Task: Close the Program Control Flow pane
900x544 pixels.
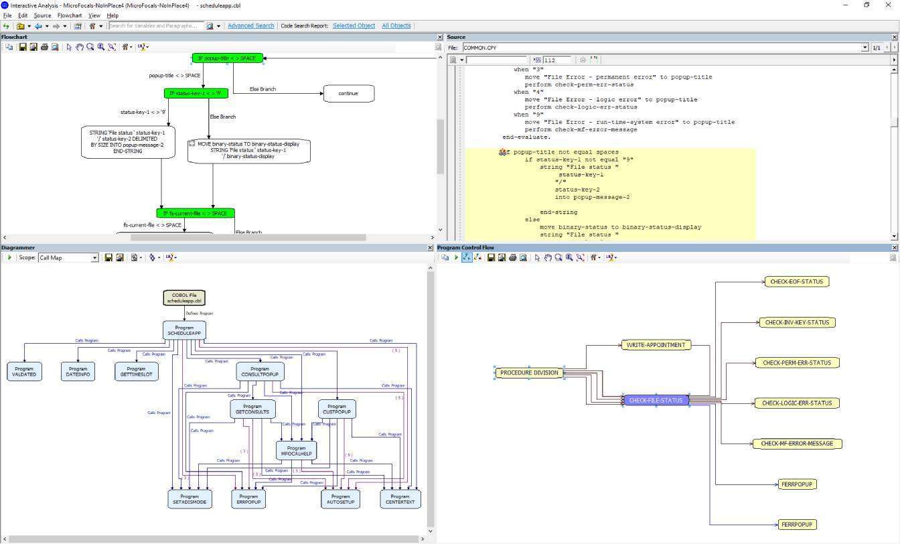Action: coord(894,248)
